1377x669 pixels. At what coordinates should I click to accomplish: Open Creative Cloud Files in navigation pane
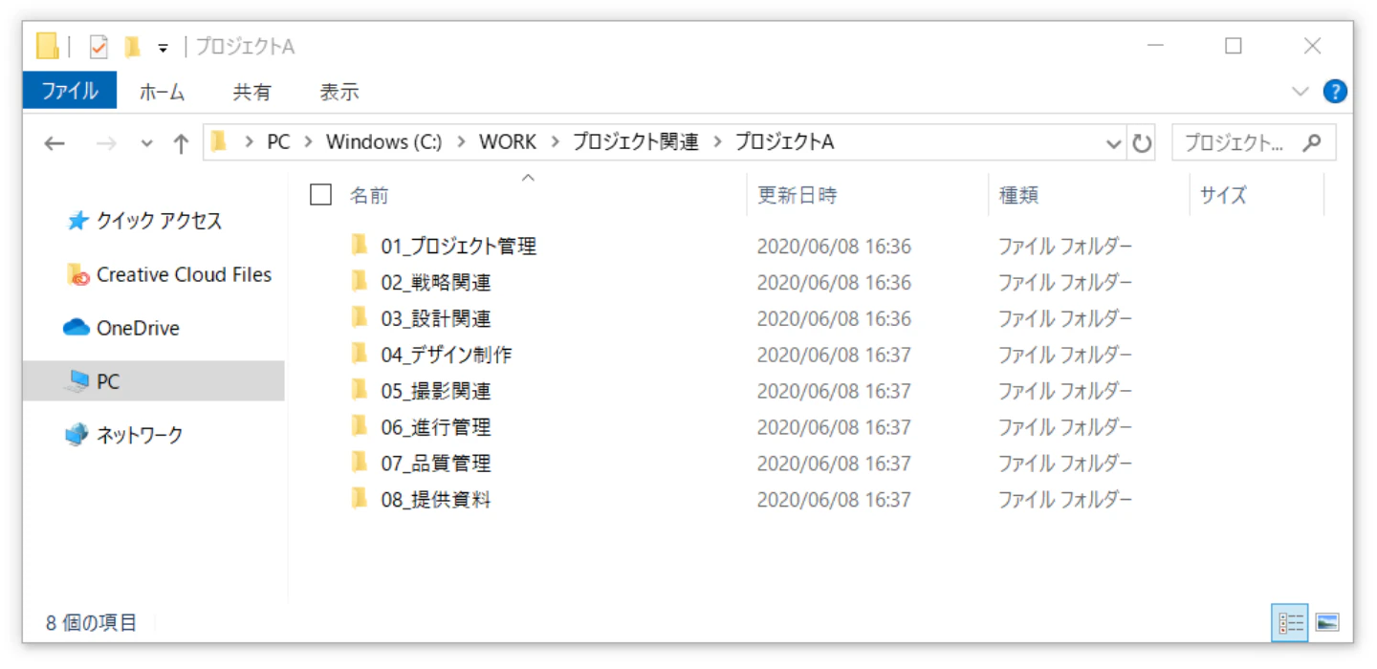coord(169,274)
